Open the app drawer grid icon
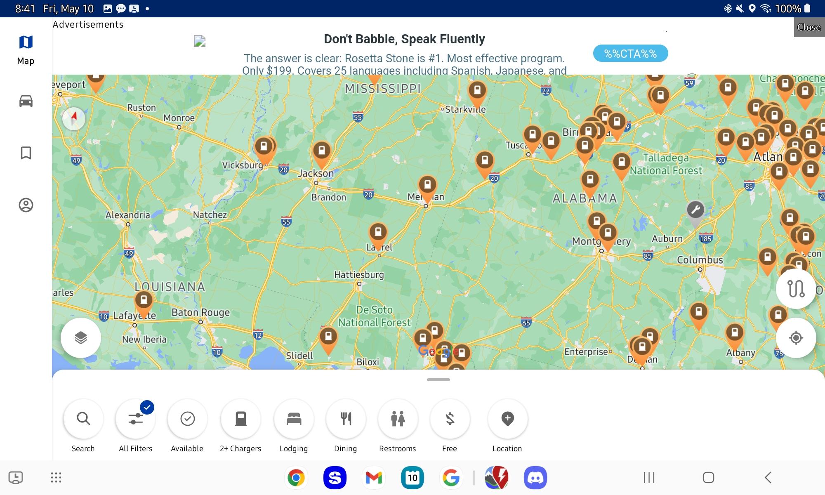 56,478
